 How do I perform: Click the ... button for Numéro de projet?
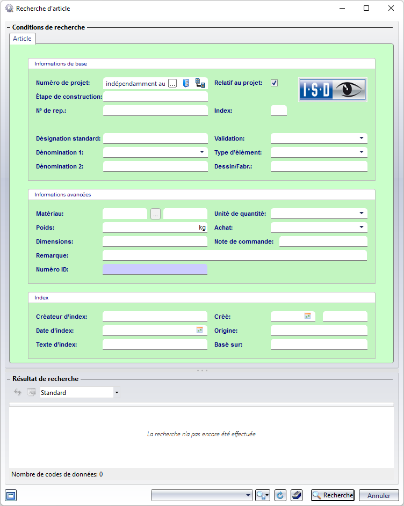pos(172,83)
